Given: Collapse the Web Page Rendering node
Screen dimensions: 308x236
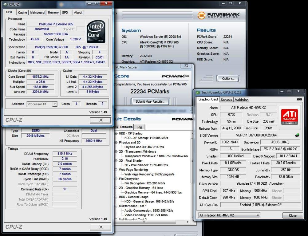Looking at the screenshot, I should pos(116,170).
